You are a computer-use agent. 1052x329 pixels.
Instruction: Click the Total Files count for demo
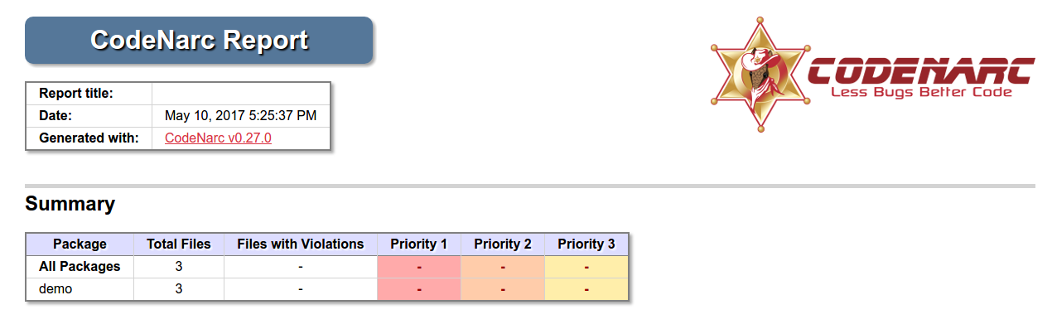coord(179,289)
